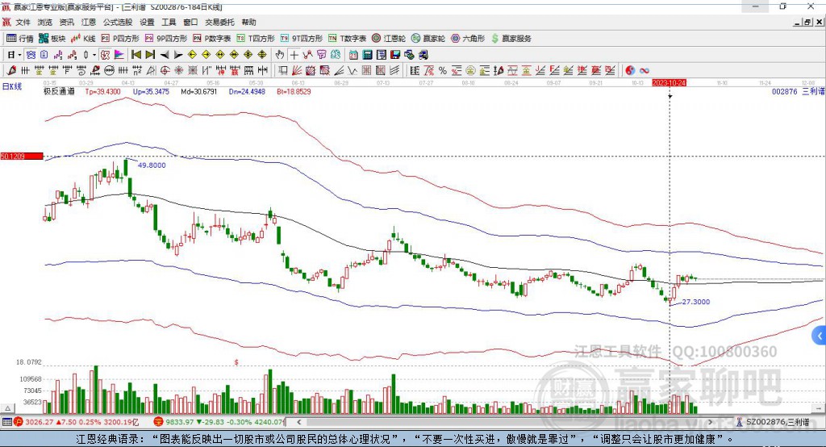The image size is (826, 447).
Task: Toggle the crosshair cursor tool
Action: (x=294, y=55)
